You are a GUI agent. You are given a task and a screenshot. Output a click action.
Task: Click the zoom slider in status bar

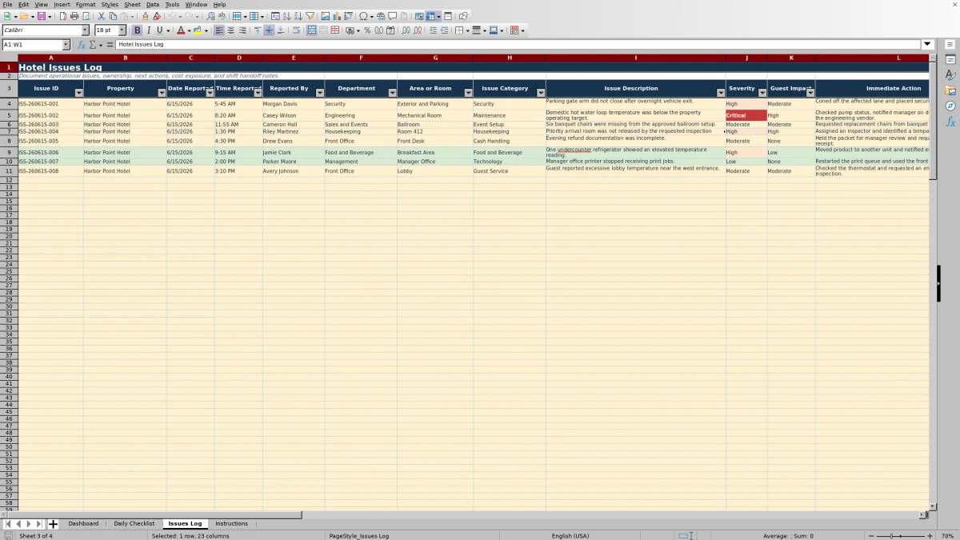901,535
